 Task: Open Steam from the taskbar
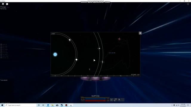click(x=62, y=105)
